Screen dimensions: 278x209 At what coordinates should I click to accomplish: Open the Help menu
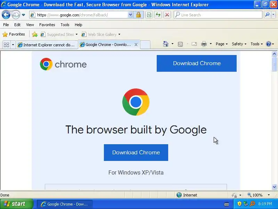(x=79, y=25)
